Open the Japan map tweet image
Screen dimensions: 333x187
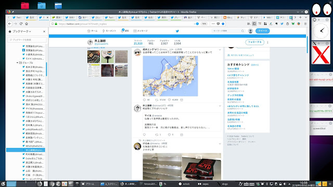pos(170,76)
